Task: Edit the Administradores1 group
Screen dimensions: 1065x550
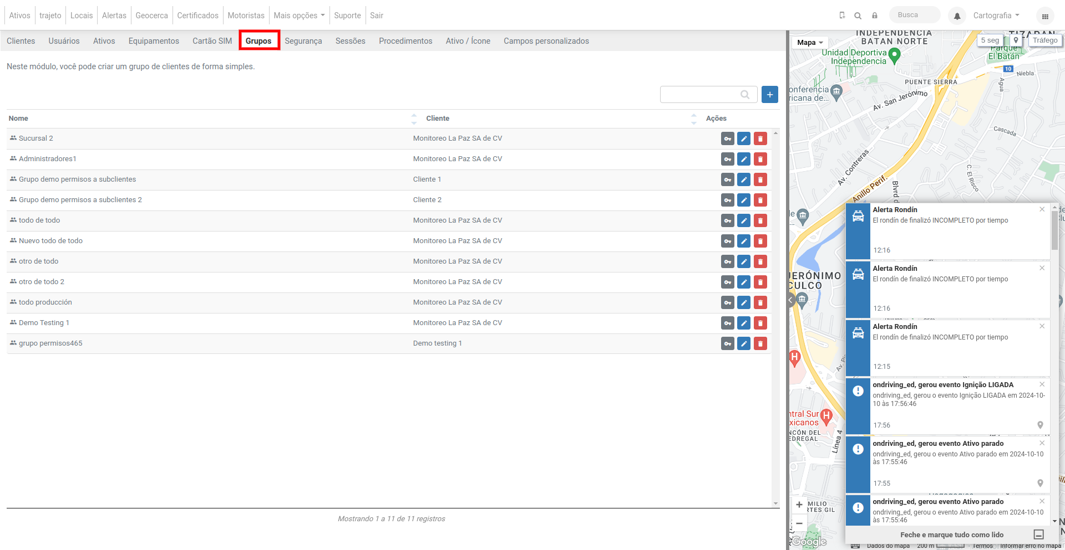Action: [744, 160]
